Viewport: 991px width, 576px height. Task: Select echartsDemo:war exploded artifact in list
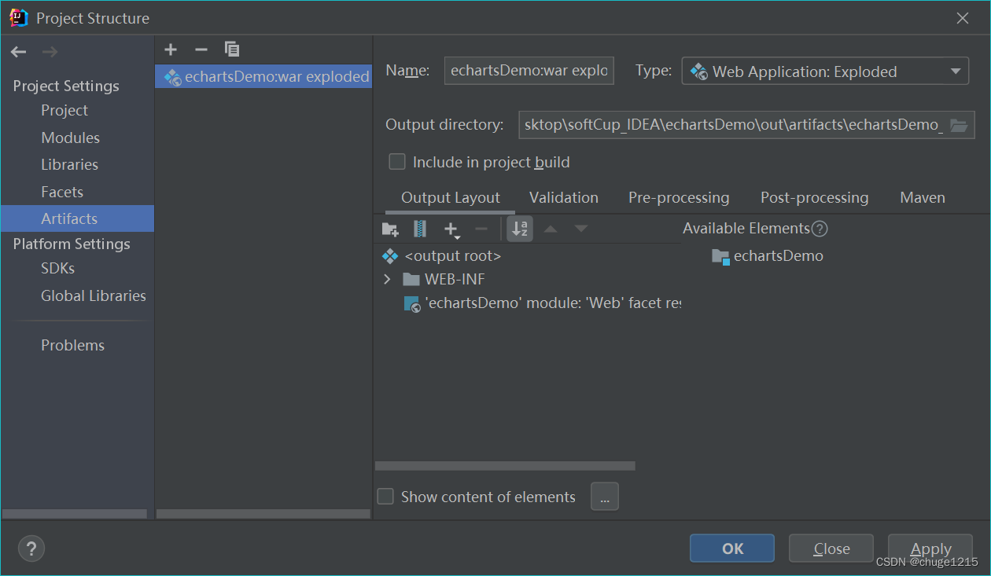pyautogui.click(x=263, y=76)
